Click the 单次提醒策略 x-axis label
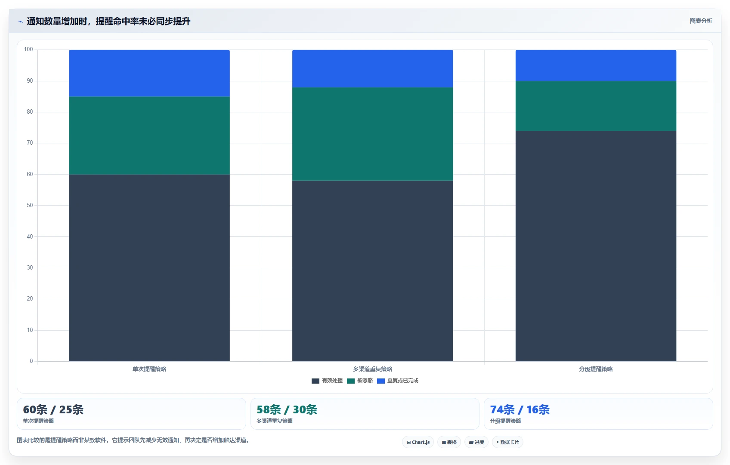The height and width of the screenshot is (465, 730). 149,369
